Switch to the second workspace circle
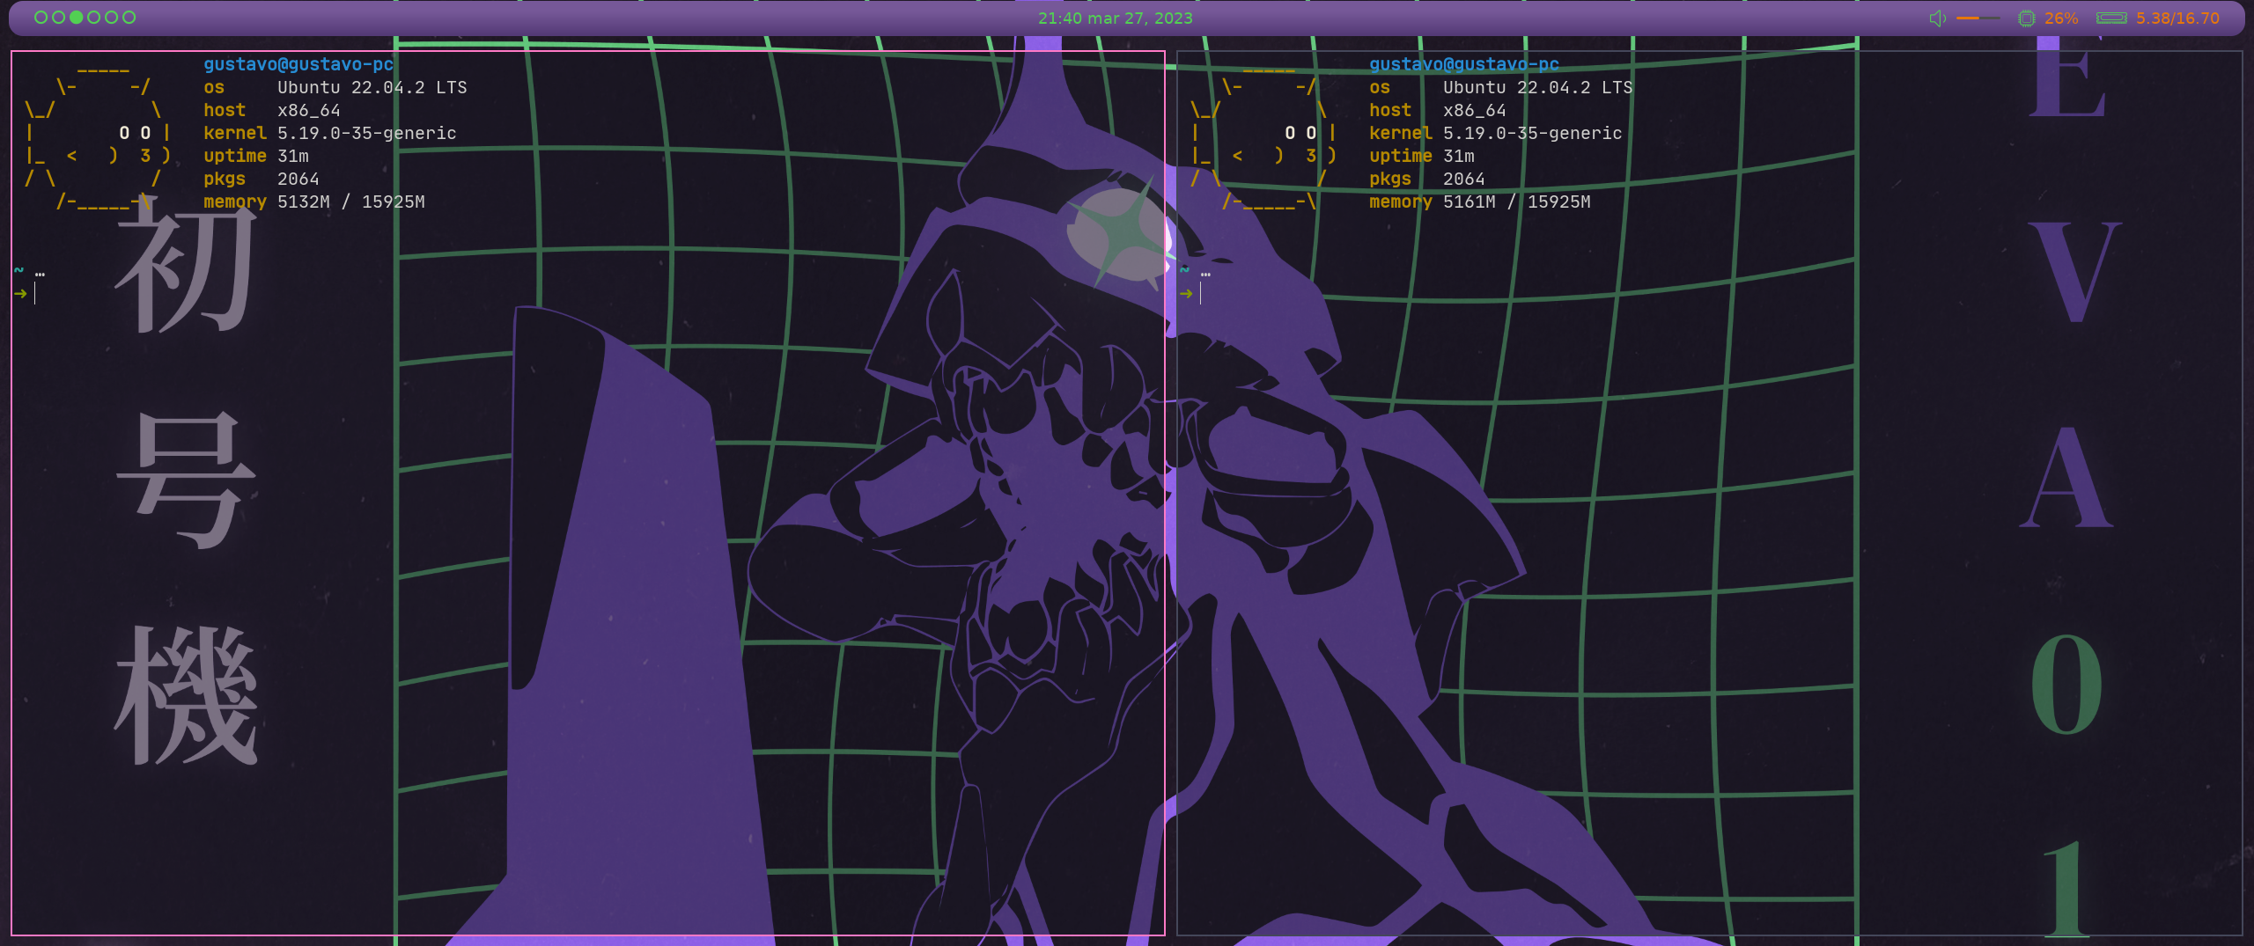The image size is (2254, 946). pos(58,18)
